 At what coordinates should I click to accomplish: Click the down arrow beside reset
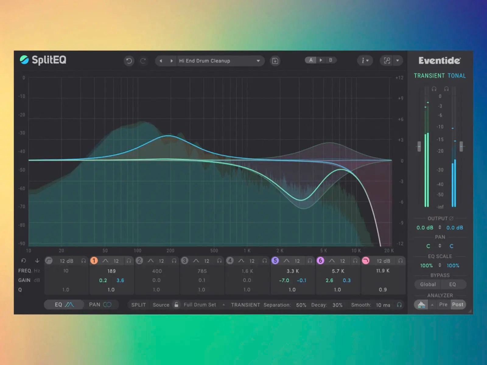[37, 261]
